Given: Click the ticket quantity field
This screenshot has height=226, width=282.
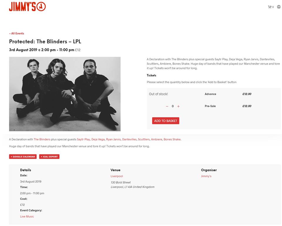Looking at the screenshot, I should tap(173, 106).
